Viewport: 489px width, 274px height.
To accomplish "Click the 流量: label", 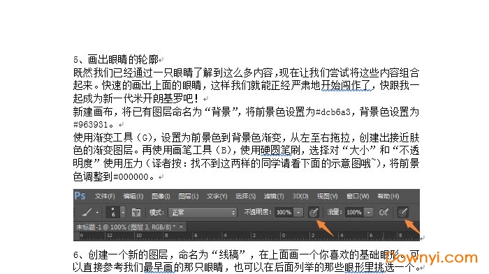I will [335, 213].
